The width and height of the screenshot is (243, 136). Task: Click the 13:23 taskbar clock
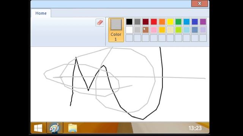(195, 128)
